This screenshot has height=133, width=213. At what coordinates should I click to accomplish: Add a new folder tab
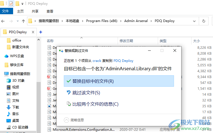coord(41,32)
